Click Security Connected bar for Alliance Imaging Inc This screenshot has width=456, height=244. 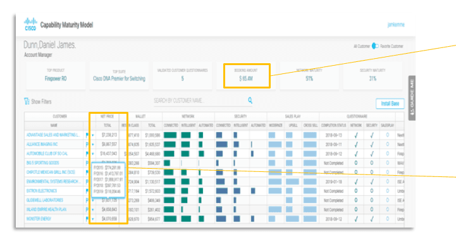[x=221, y=144]
